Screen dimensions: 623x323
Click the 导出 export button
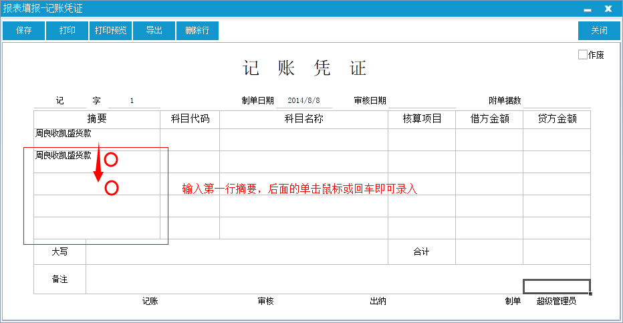[154, 31]
